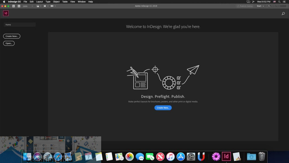Open InDesign from the Dock
This screenshot has height=163, width=289.
point(226,157)
